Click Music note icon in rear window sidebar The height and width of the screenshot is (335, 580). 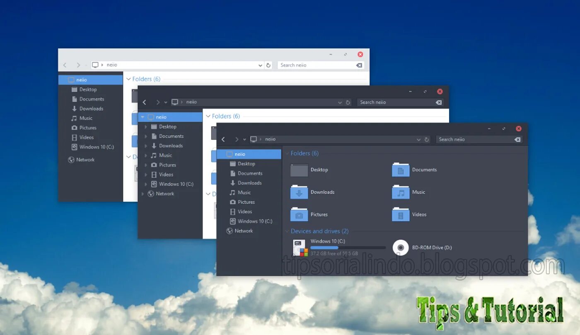coord(74,118)
